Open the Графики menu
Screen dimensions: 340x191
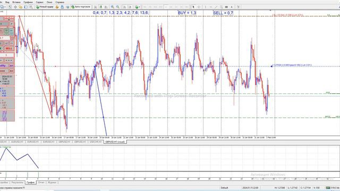coord(28,2)
